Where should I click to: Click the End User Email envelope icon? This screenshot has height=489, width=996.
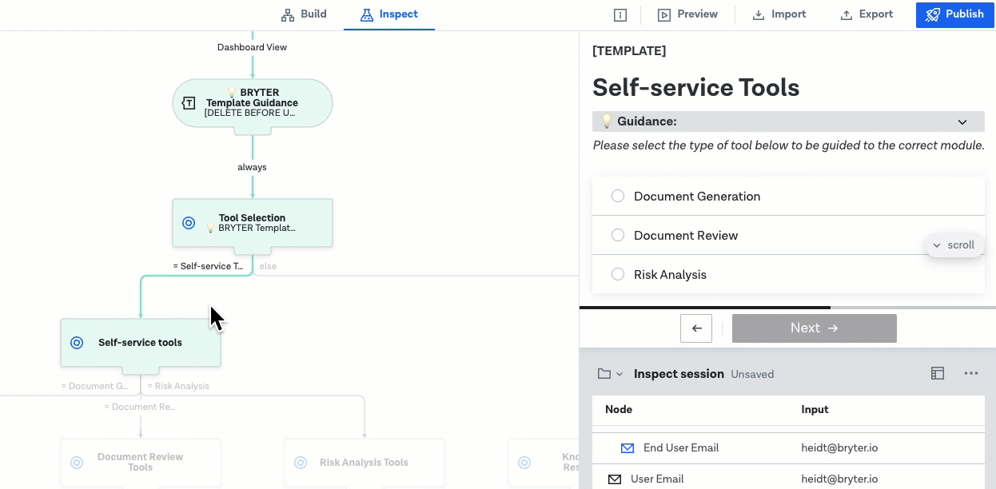coord(627,448)
